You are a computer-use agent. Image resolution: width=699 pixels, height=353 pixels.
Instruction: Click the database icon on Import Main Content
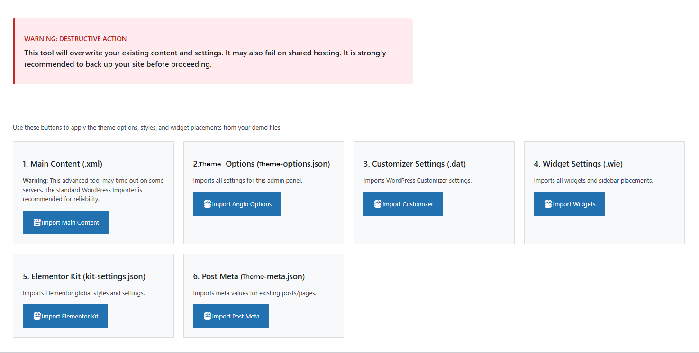[x=37, y=222]
